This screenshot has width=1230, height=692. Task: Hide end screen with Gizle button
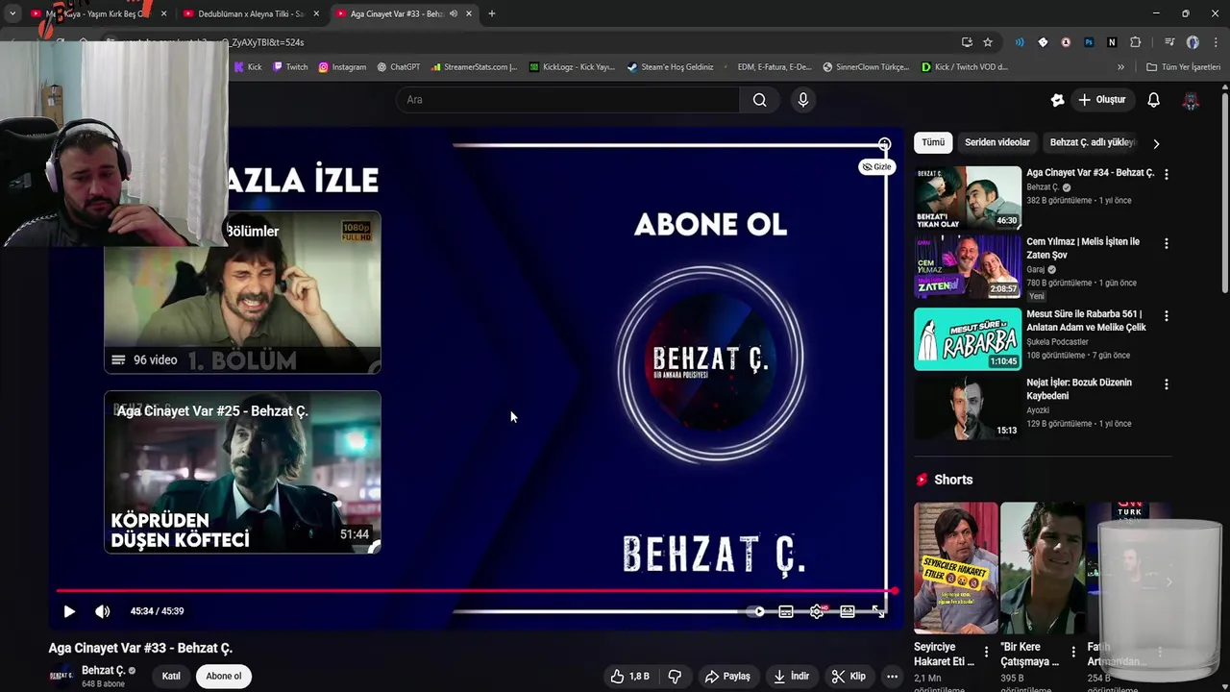click(x=876, y=167)
